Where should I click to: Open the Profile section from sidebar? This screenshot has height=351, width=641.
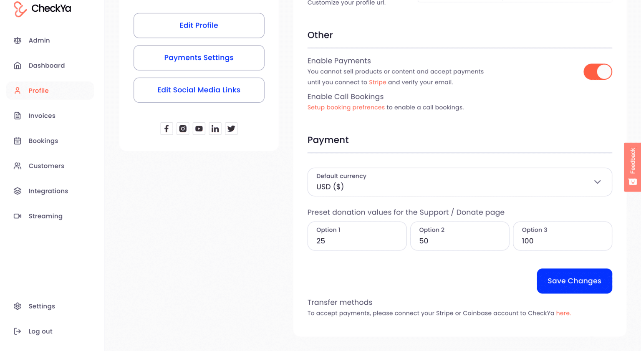(38, 90)
